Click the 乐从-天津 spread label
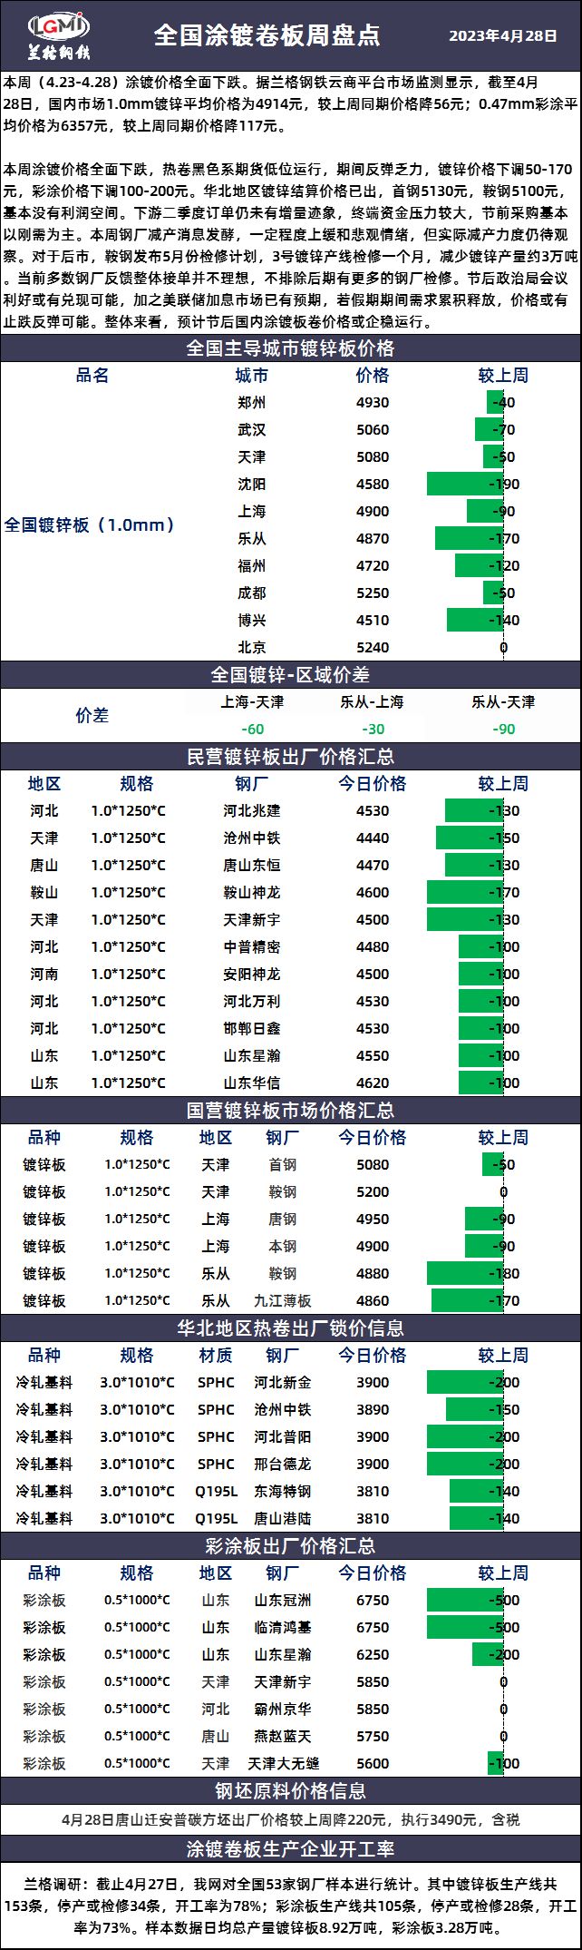 503,702
